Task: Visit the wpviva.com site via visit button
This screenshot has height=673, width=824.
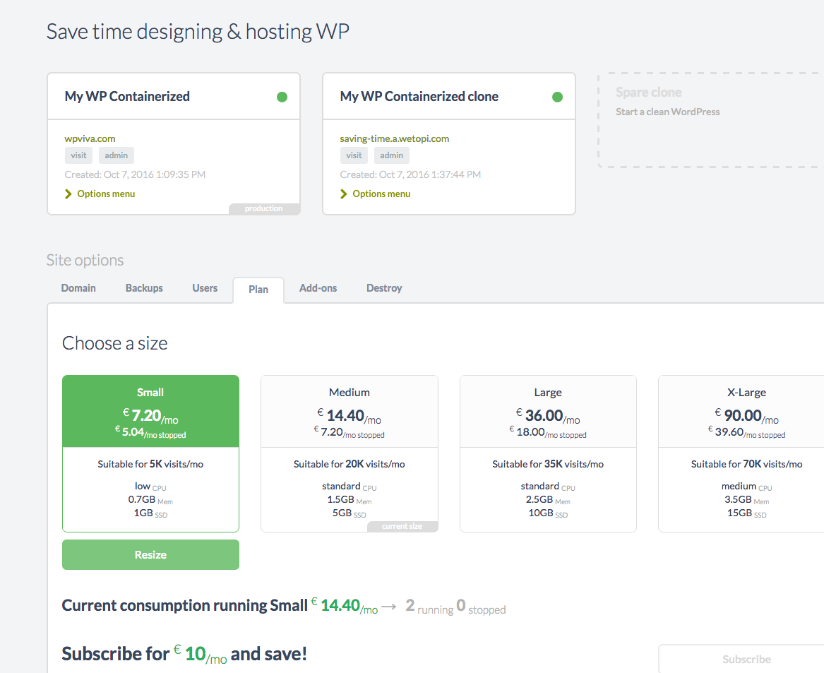Action: point(78,155)
